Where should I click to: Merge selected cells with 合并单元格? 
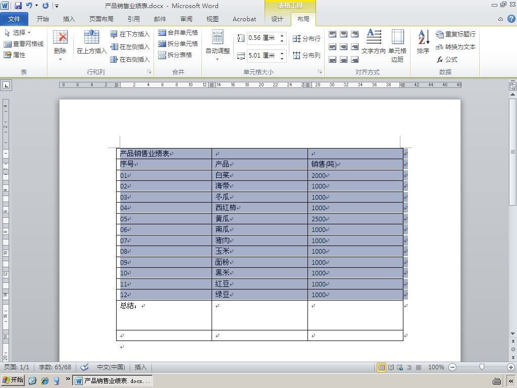(178, 33)
